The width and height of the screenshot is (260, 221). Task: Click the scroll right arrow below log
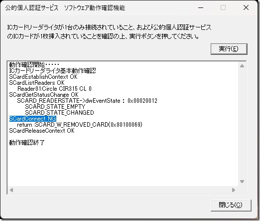click(x=234, y=190)
